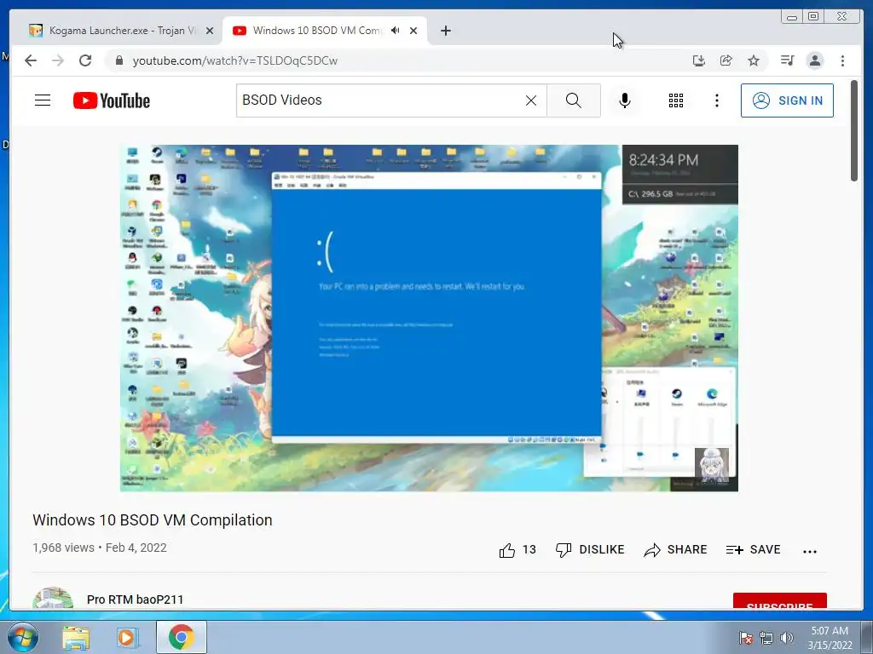The image size is (873, 654).
Task: Click the red SUBSCRIBE button
Action: click(x=779, y=601)
